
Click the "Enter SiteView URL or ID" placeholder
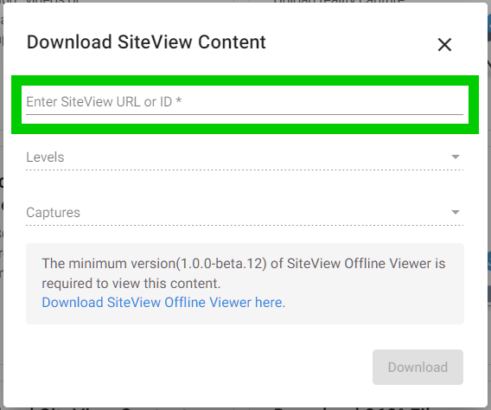click(x=99, y=102)
